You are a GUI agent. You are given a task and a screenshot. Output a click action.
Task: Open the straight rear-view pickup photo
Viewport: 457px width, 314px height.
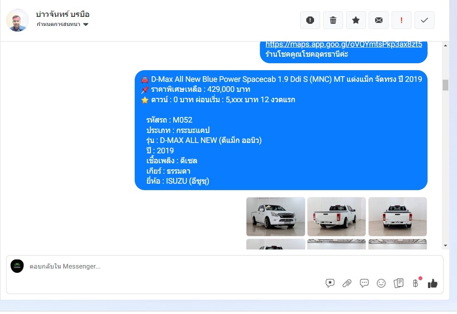tap(398, 217)
